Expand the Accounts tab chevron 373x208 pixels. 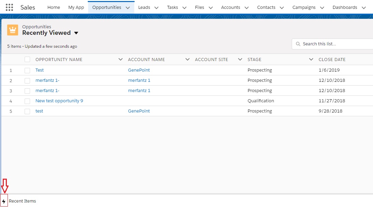coord(247,7)
